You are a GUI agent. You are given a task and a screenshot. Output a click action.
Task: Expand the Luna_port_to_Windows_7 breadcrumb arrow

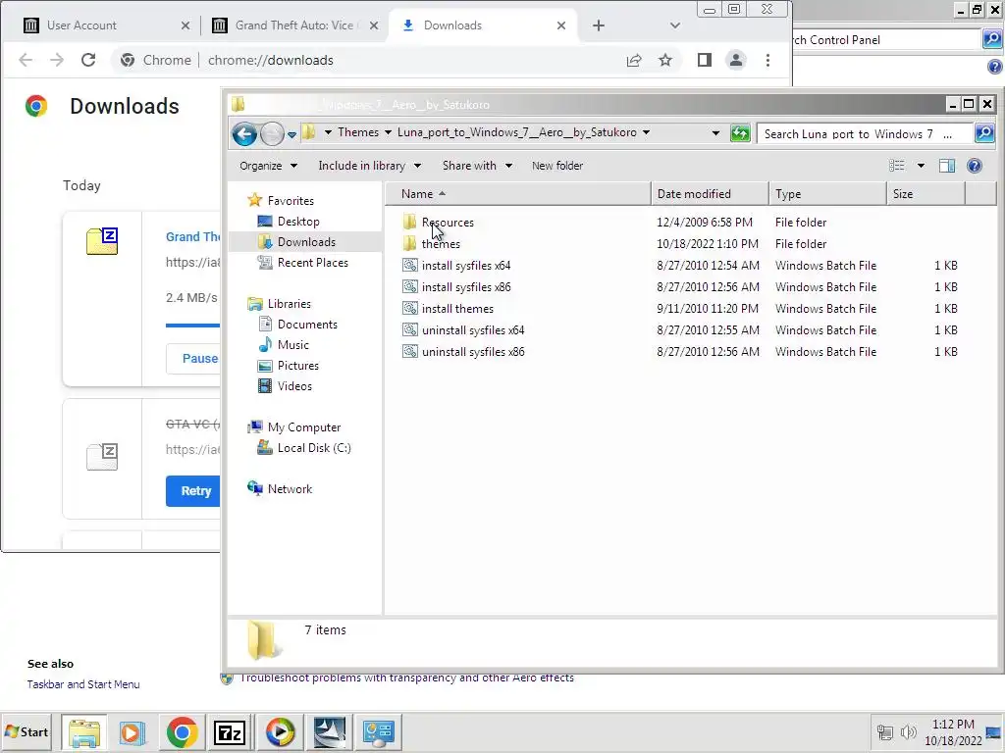(x=646, y=132)
